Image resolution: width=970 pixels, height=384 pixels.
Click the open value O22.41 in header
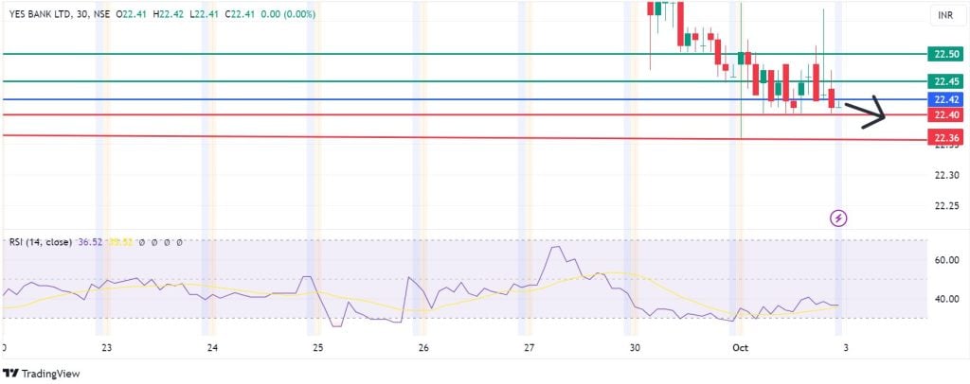131,13
